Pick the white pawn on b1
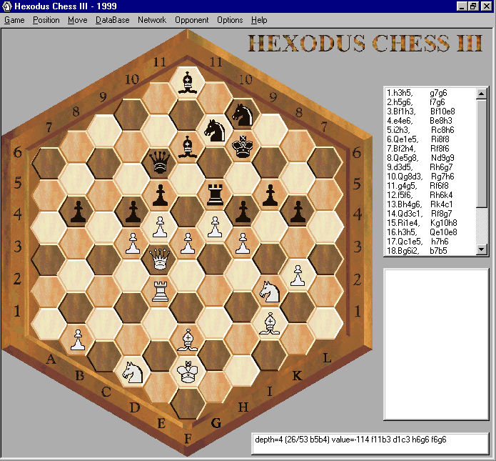496x461 pixels. [78, 339]
